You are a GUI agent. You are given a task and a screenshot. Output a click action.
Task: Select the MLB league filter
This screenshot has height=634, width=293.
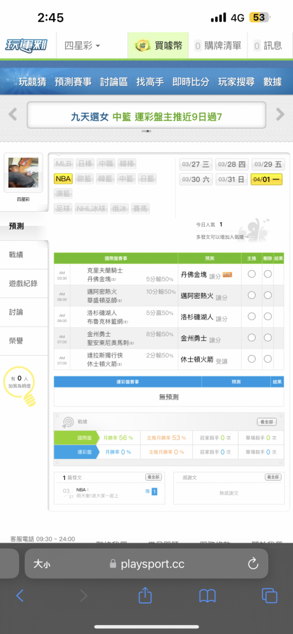(63, 164)
